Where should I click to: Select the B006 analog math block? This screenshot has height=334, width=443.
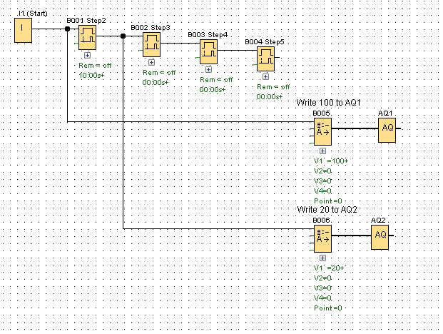pos(322,239)
